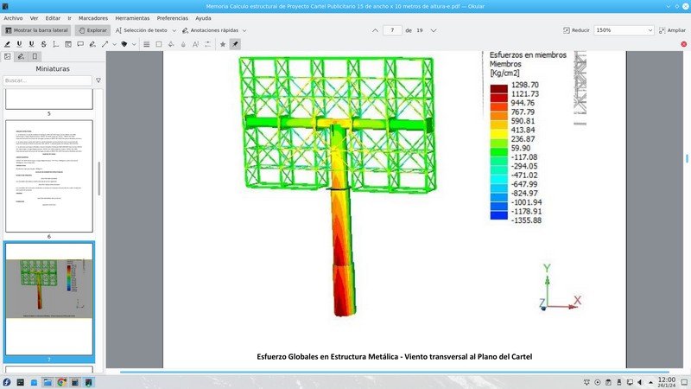Open advanced annotation settings
The image size is (691, 389).
[x=207, y=44]
